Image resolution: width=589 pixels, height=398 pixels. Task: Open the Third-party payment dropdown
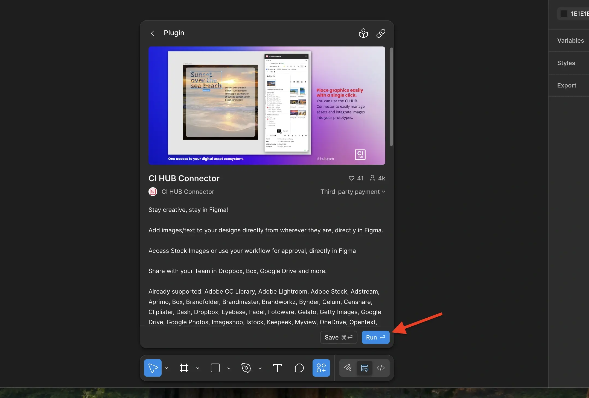tap(353, 192)
